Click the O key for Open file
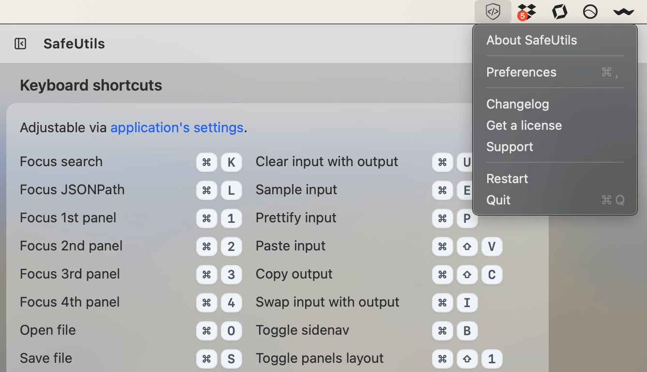The image size is (647, 372). (231, 331)
